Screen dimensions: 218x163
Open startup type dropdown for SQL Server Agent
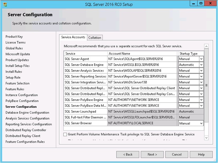[x=201, y=59]
